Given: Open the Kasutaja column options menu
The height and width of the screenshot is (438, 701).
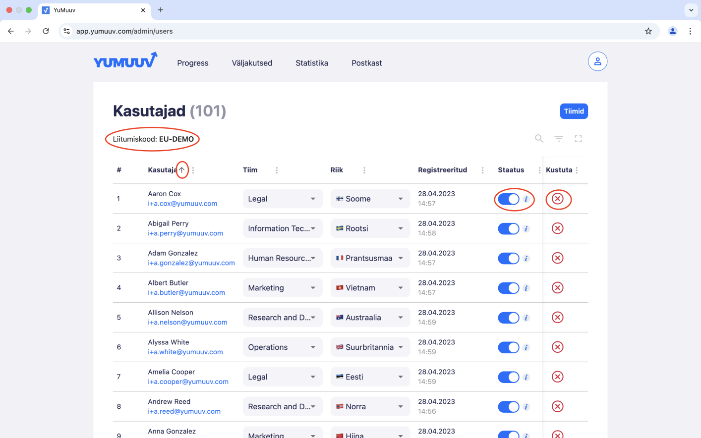Looking at the screenshot, I should point(193,170).
